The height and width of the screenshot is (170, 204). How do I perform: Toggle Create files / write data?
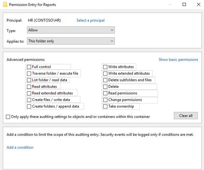29,100
